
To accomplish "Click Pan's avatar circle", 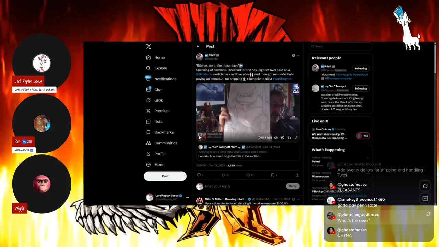I will [41, 123].
